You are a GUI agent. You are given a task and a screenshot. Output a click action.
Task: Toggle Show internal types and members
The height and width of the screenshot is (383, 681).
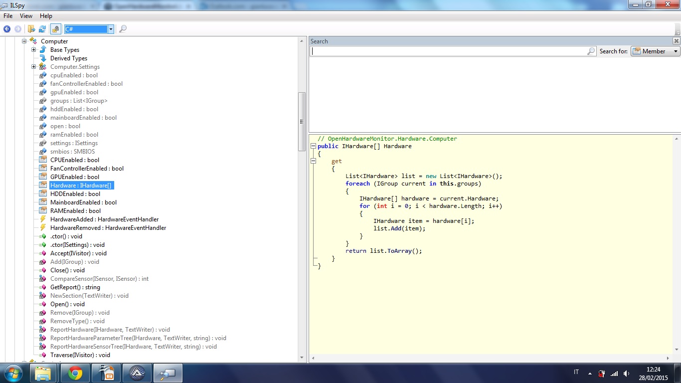click(x=55, y=29)
